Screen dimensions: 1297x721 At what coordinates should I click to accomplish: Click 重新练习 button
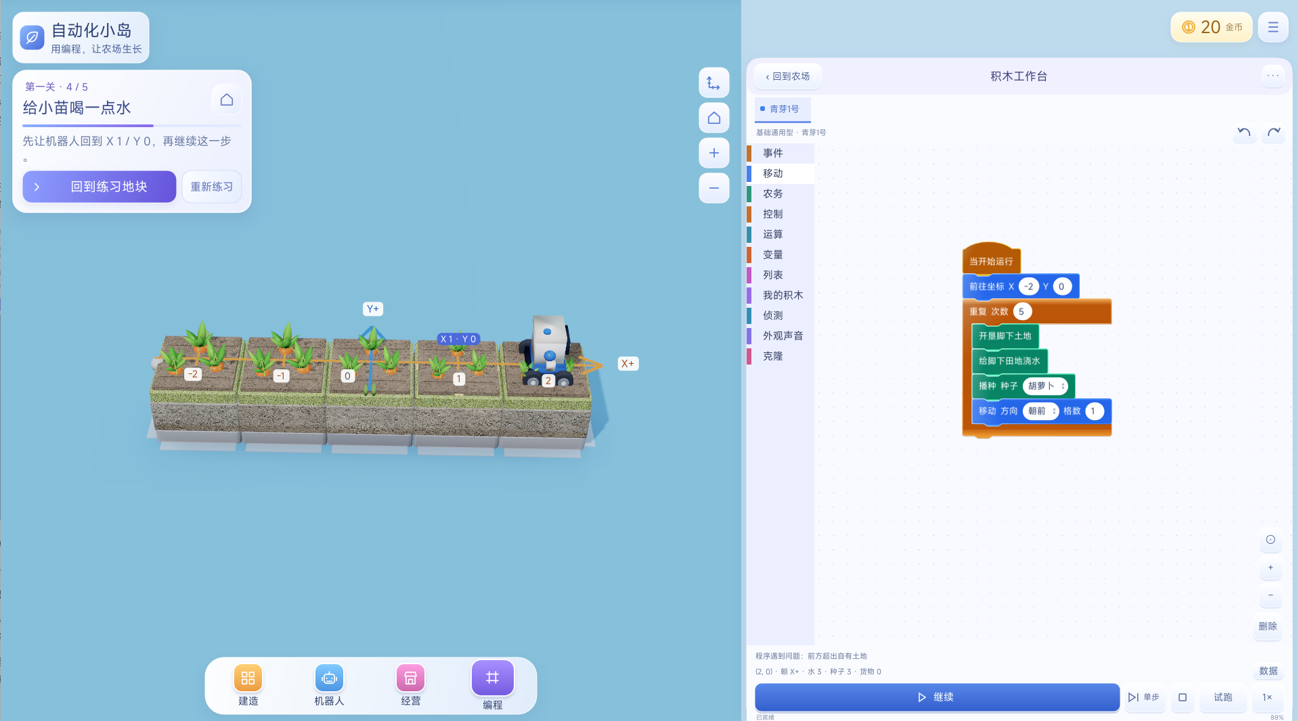pyautogui.click(x=212, y=187)
